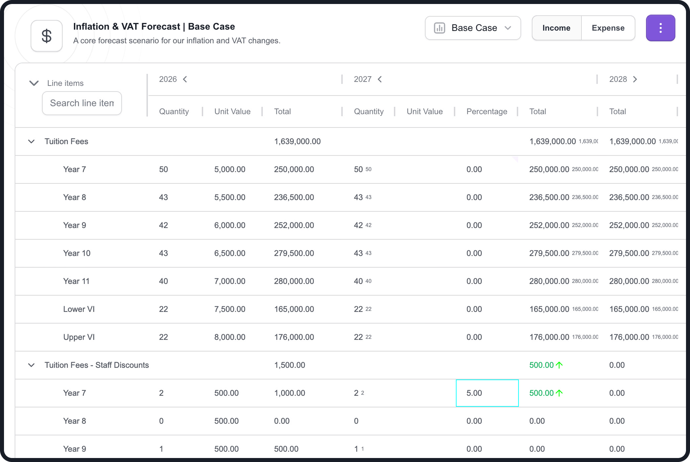Open the Base Case scenario dropdown

(473, 28)
